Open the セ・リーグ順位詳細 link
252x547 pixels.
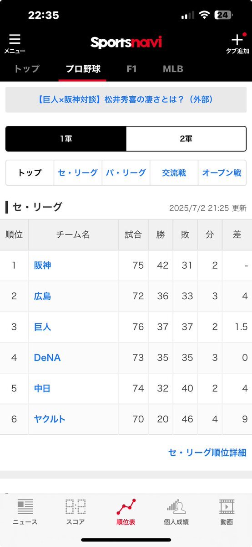click(x=207, y=453)
